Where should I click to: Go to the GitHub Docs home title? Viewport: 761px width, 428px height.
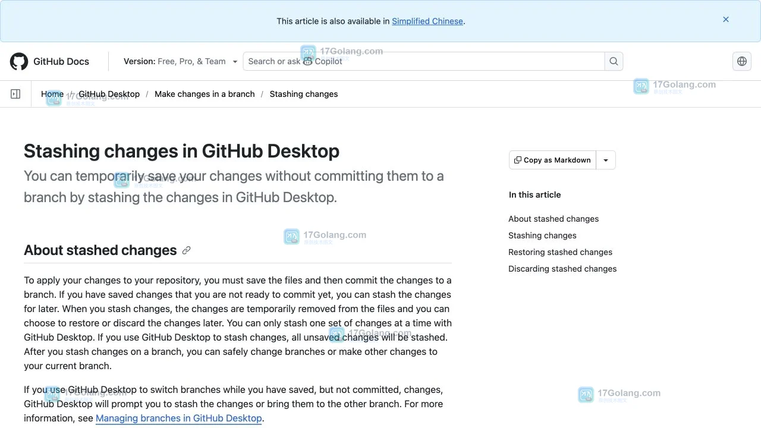tap(61, 61)
